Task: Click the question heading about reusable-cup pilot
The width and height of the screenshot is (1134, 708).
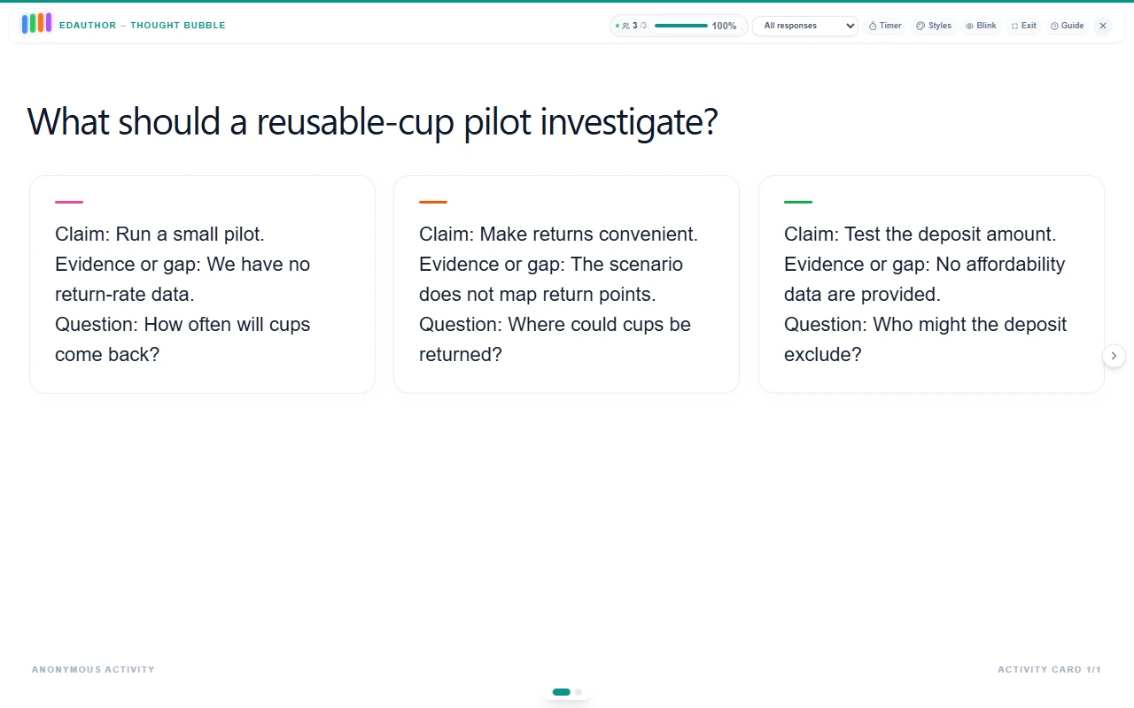Action: [372, 121]
